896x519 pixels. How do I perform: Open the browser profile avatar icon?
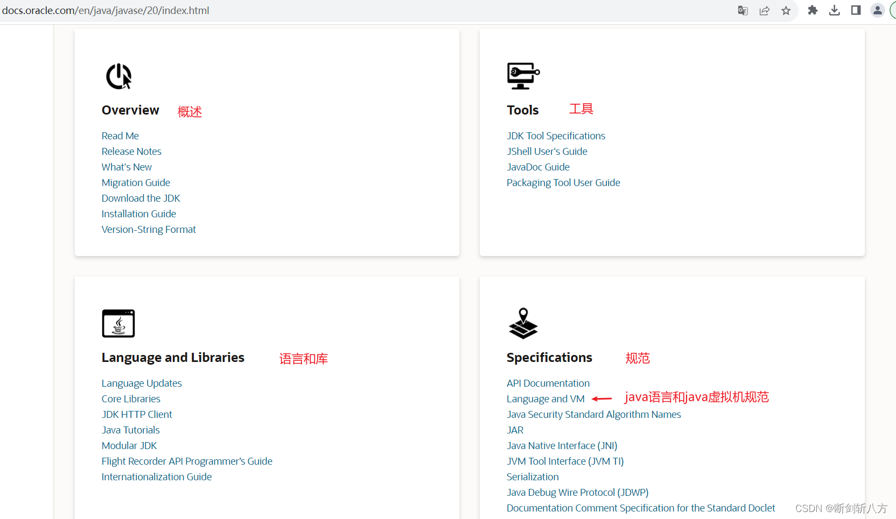[x=878, y=10]
